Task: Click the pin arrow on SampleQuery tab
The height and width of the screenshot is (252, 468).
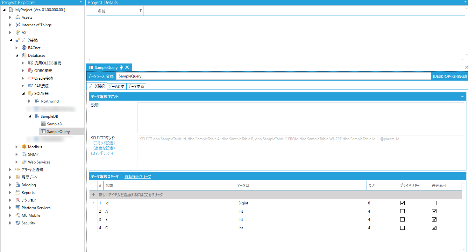Action: (x=121, y=67)
